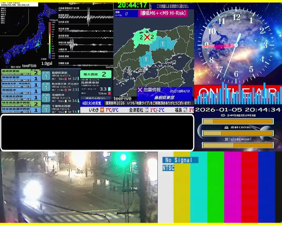The image size is (282, 225).
Task: Click intensity 1 badge in region east of epicenter
Action: 163,43
